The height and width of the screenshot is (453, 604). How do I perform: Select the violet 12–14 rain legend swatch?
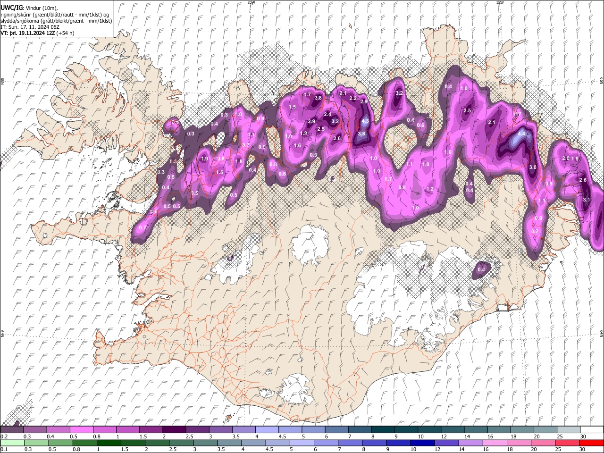click(446, 443)
